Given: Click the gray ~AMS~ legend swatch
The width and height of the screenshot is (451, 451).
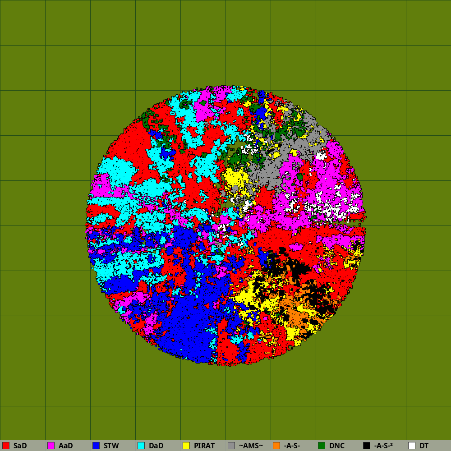Looking at the screenshot, I should 231,446.
